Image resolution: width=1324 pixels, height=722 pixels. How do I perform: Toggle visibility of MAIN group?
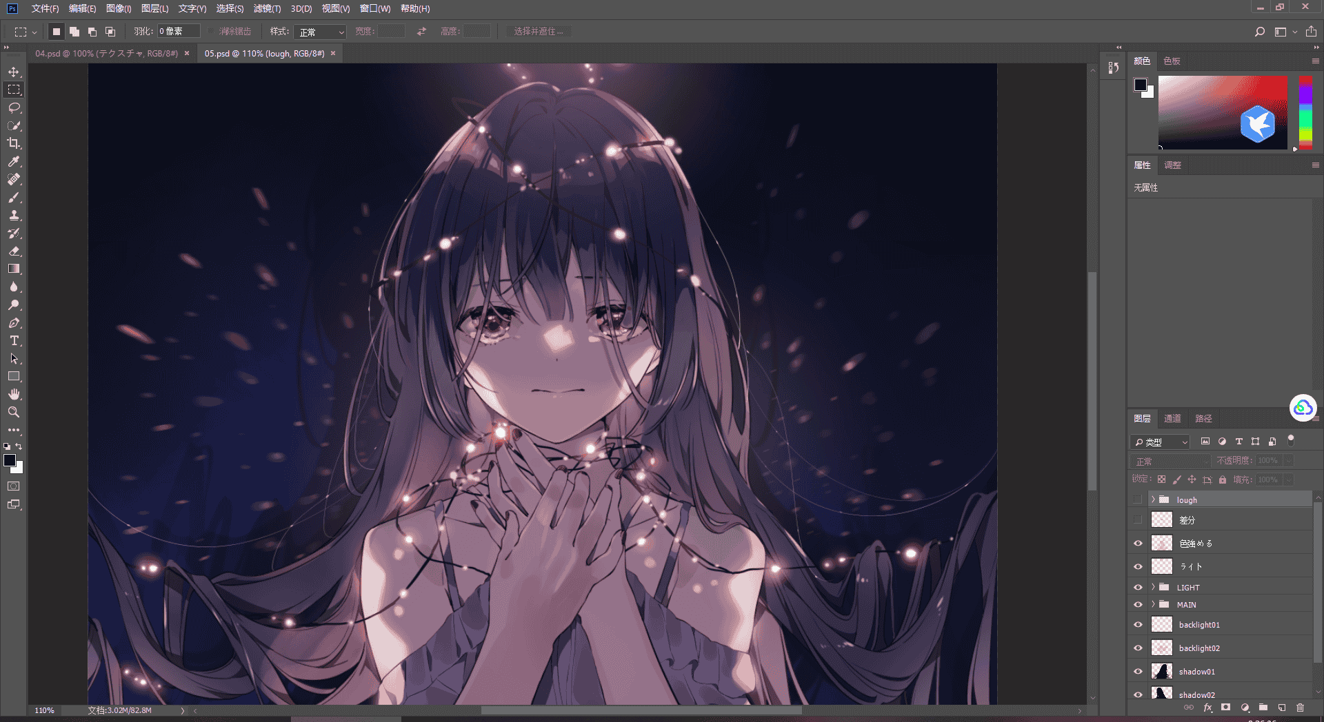[1138, 605]
